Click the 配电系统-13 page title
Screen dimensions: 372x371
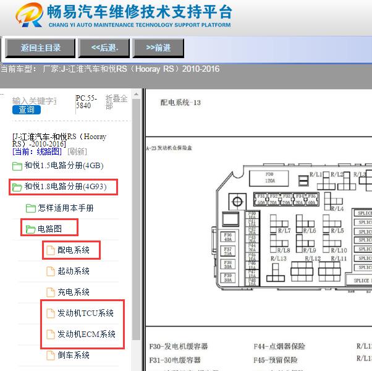pos(180,103)
